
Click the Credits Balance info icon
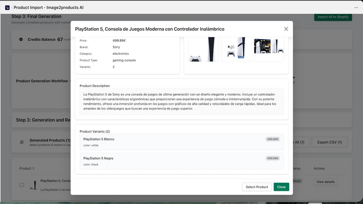(21, 39)
